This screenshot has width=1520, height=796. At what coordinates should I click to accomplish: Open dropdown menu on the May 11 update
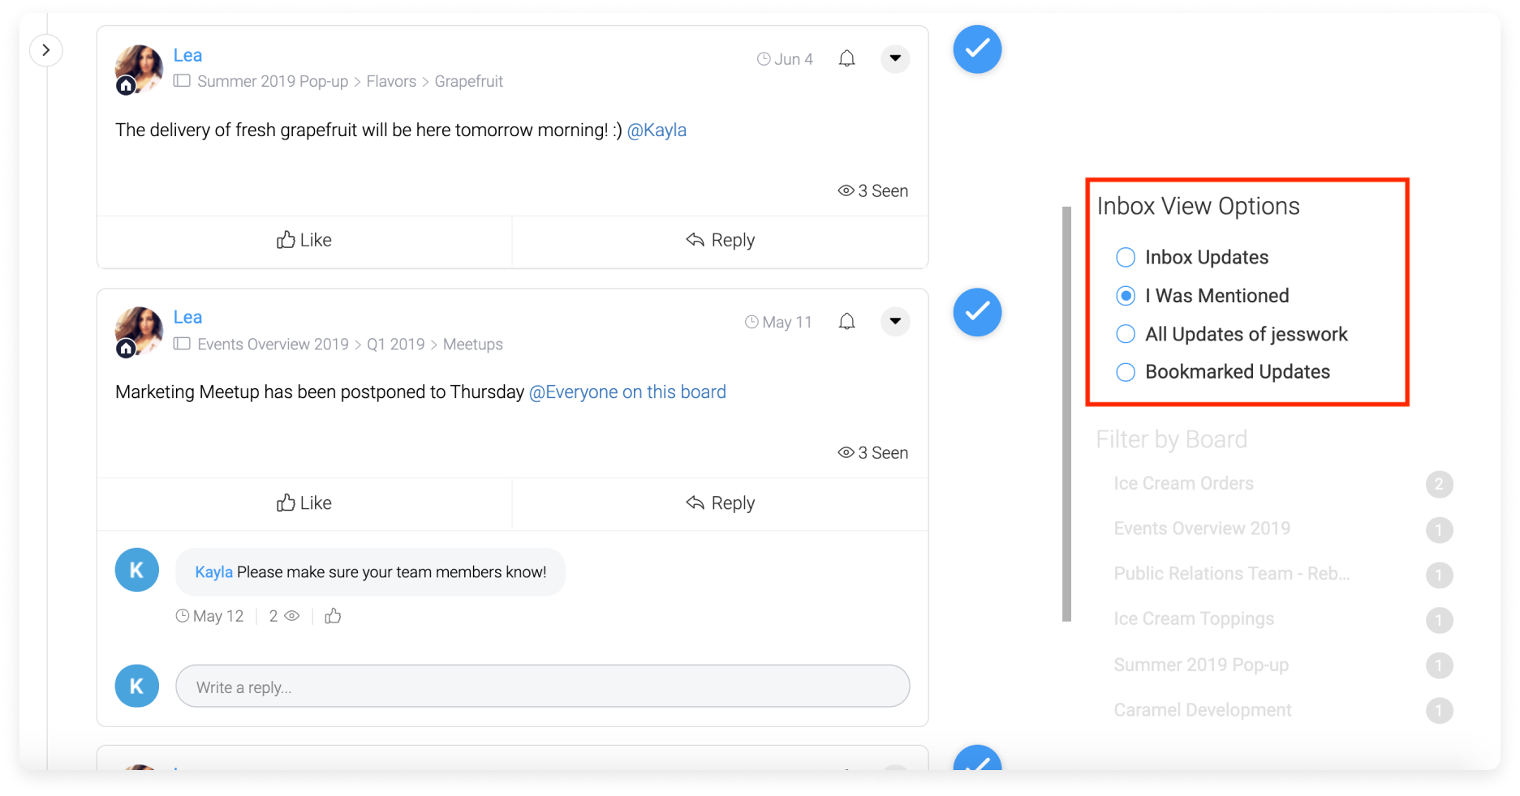tap(895, 321)
